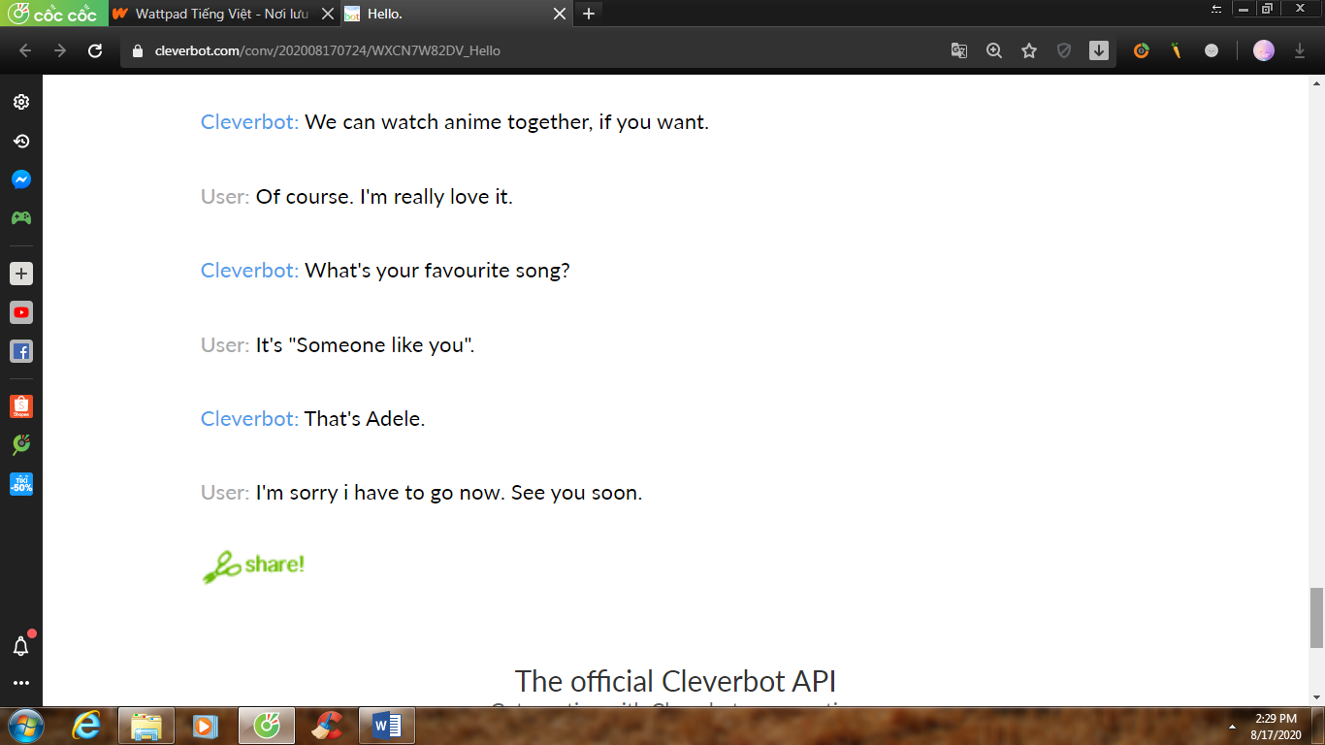
Task: Open the Shopee sidebar shortcut
Action: (20, 406)
